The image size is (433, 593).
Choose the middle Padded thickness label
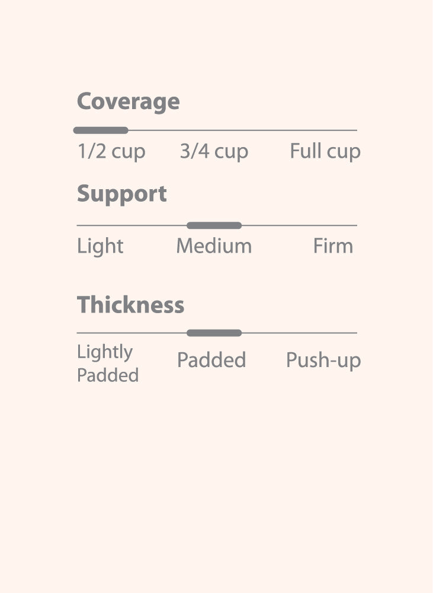click(x=211, y=360)
